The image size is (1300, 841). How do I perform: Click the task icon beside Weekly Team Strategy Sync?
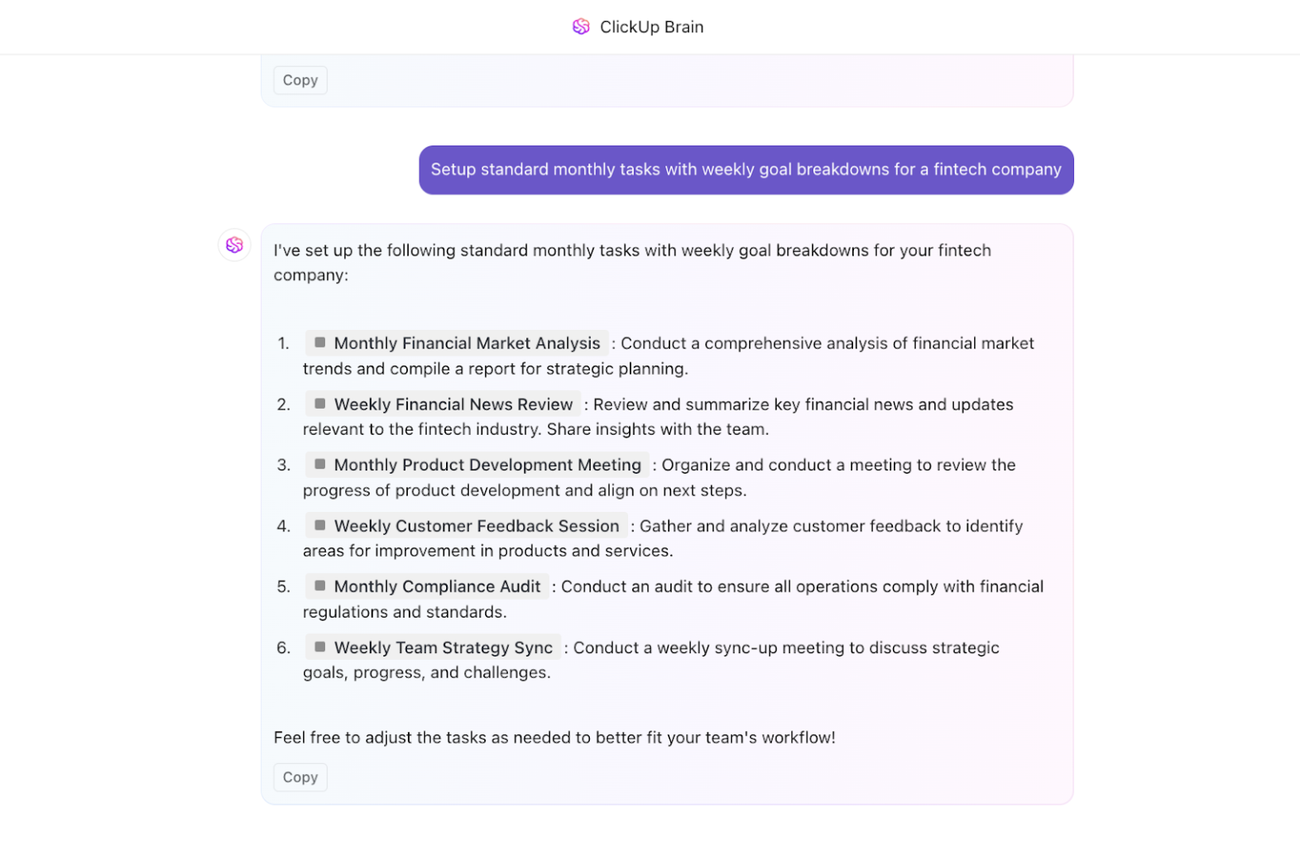(x=320, y=646)
